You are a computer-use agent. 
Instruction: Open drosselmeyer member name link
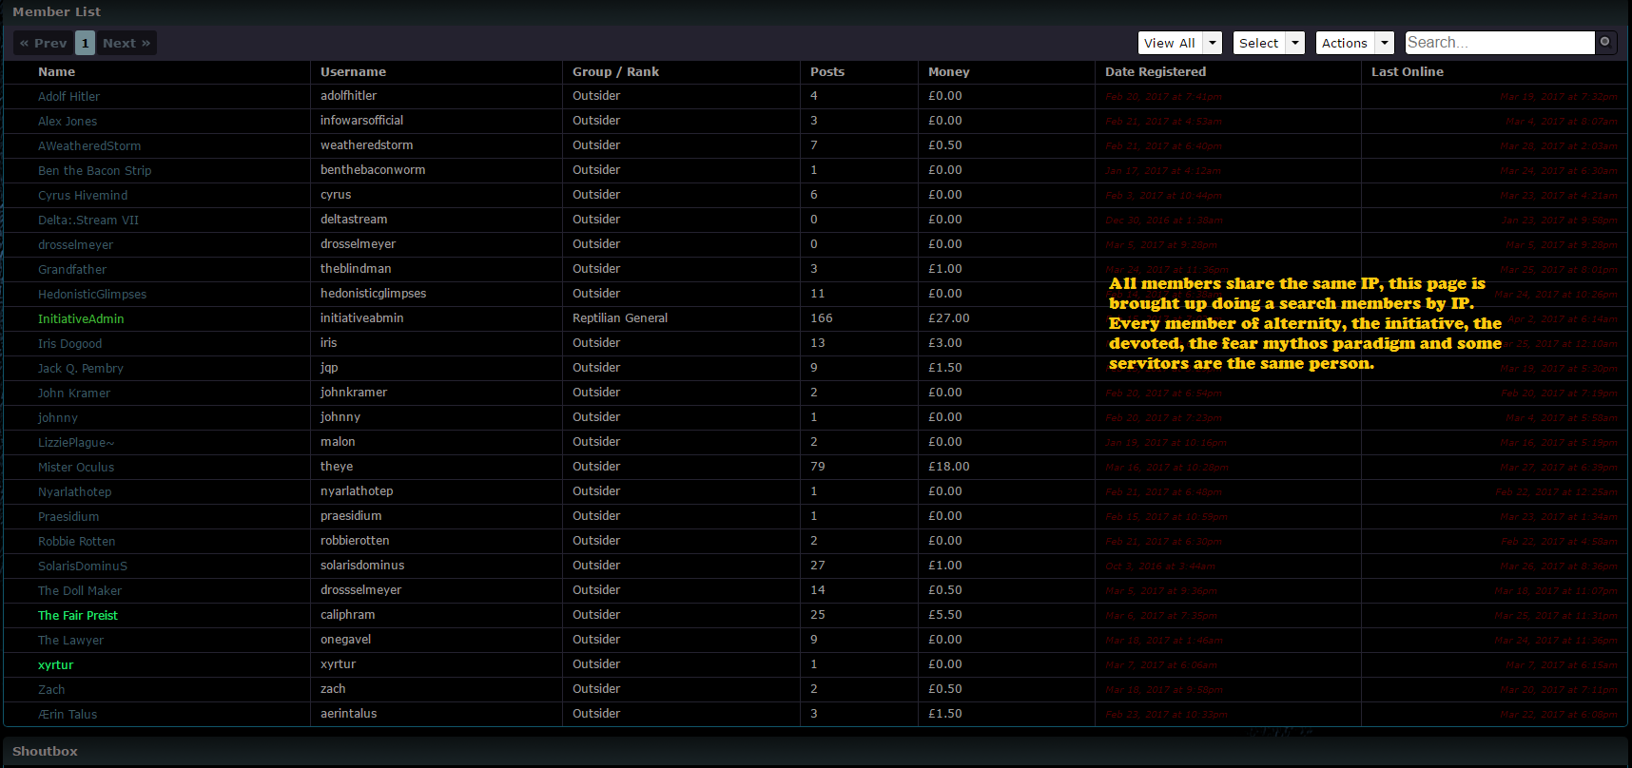tap(76, 245)
